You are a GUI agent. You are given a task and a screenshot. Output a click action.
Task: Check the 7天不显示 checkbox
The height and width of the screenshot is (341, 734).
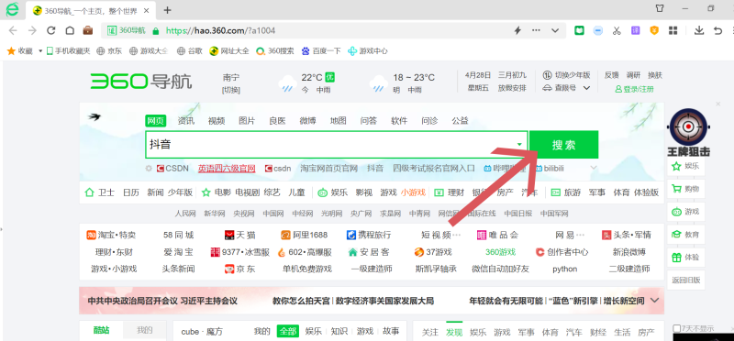(677, 328)
